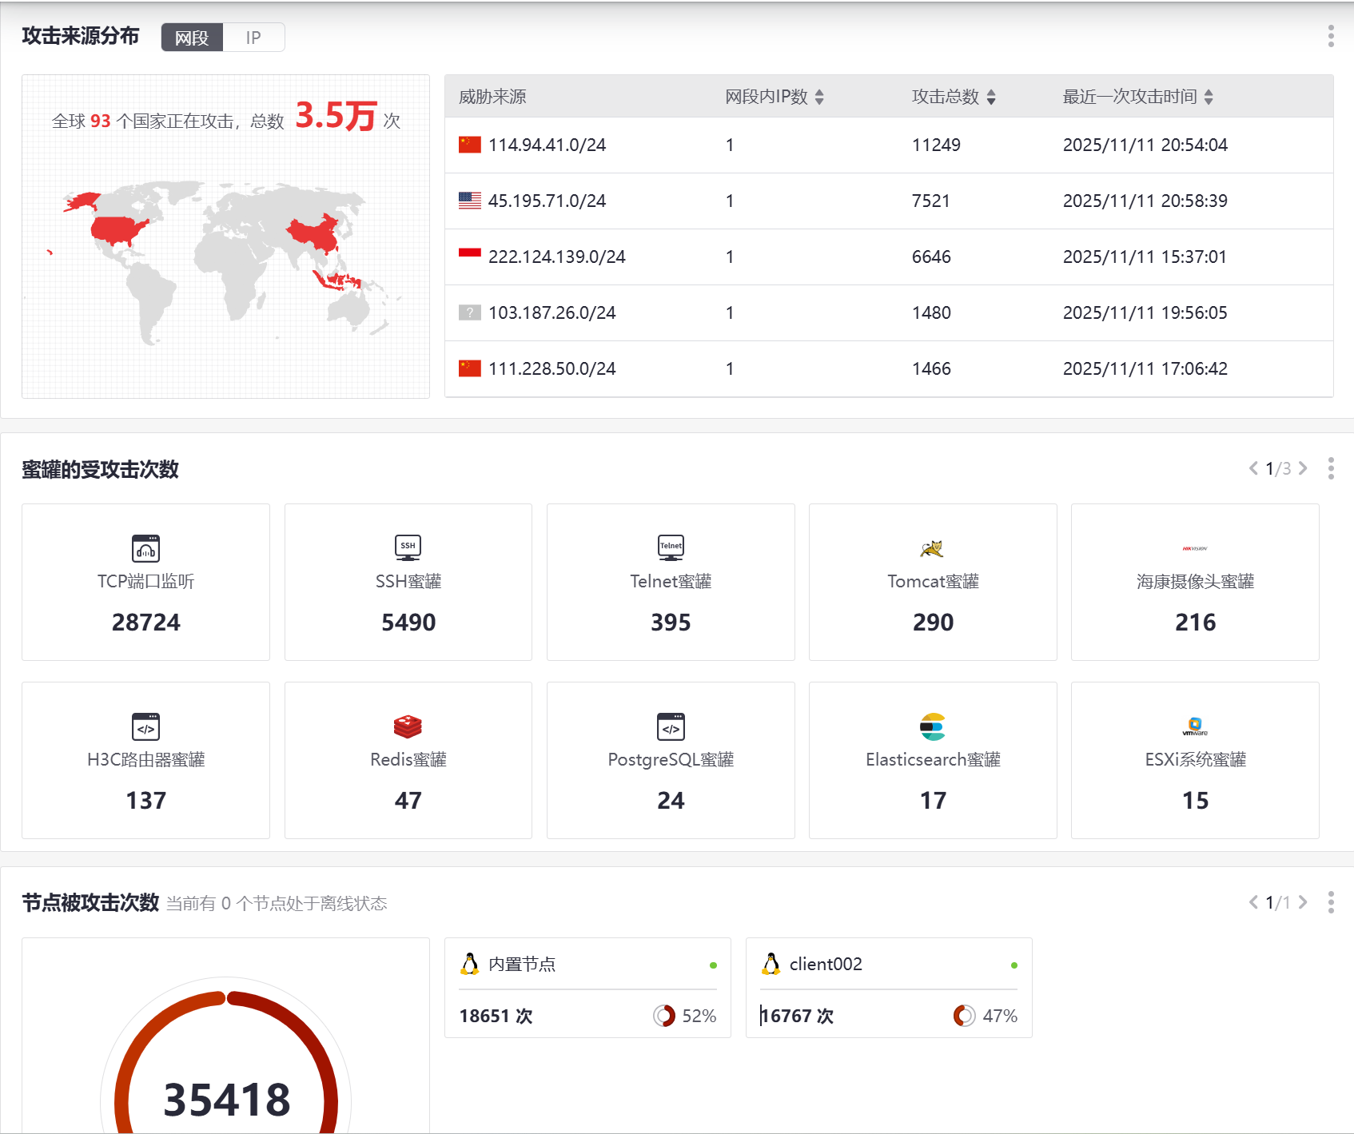
Task: Go to next page of honeypot cards
Action: [1303, 468]
